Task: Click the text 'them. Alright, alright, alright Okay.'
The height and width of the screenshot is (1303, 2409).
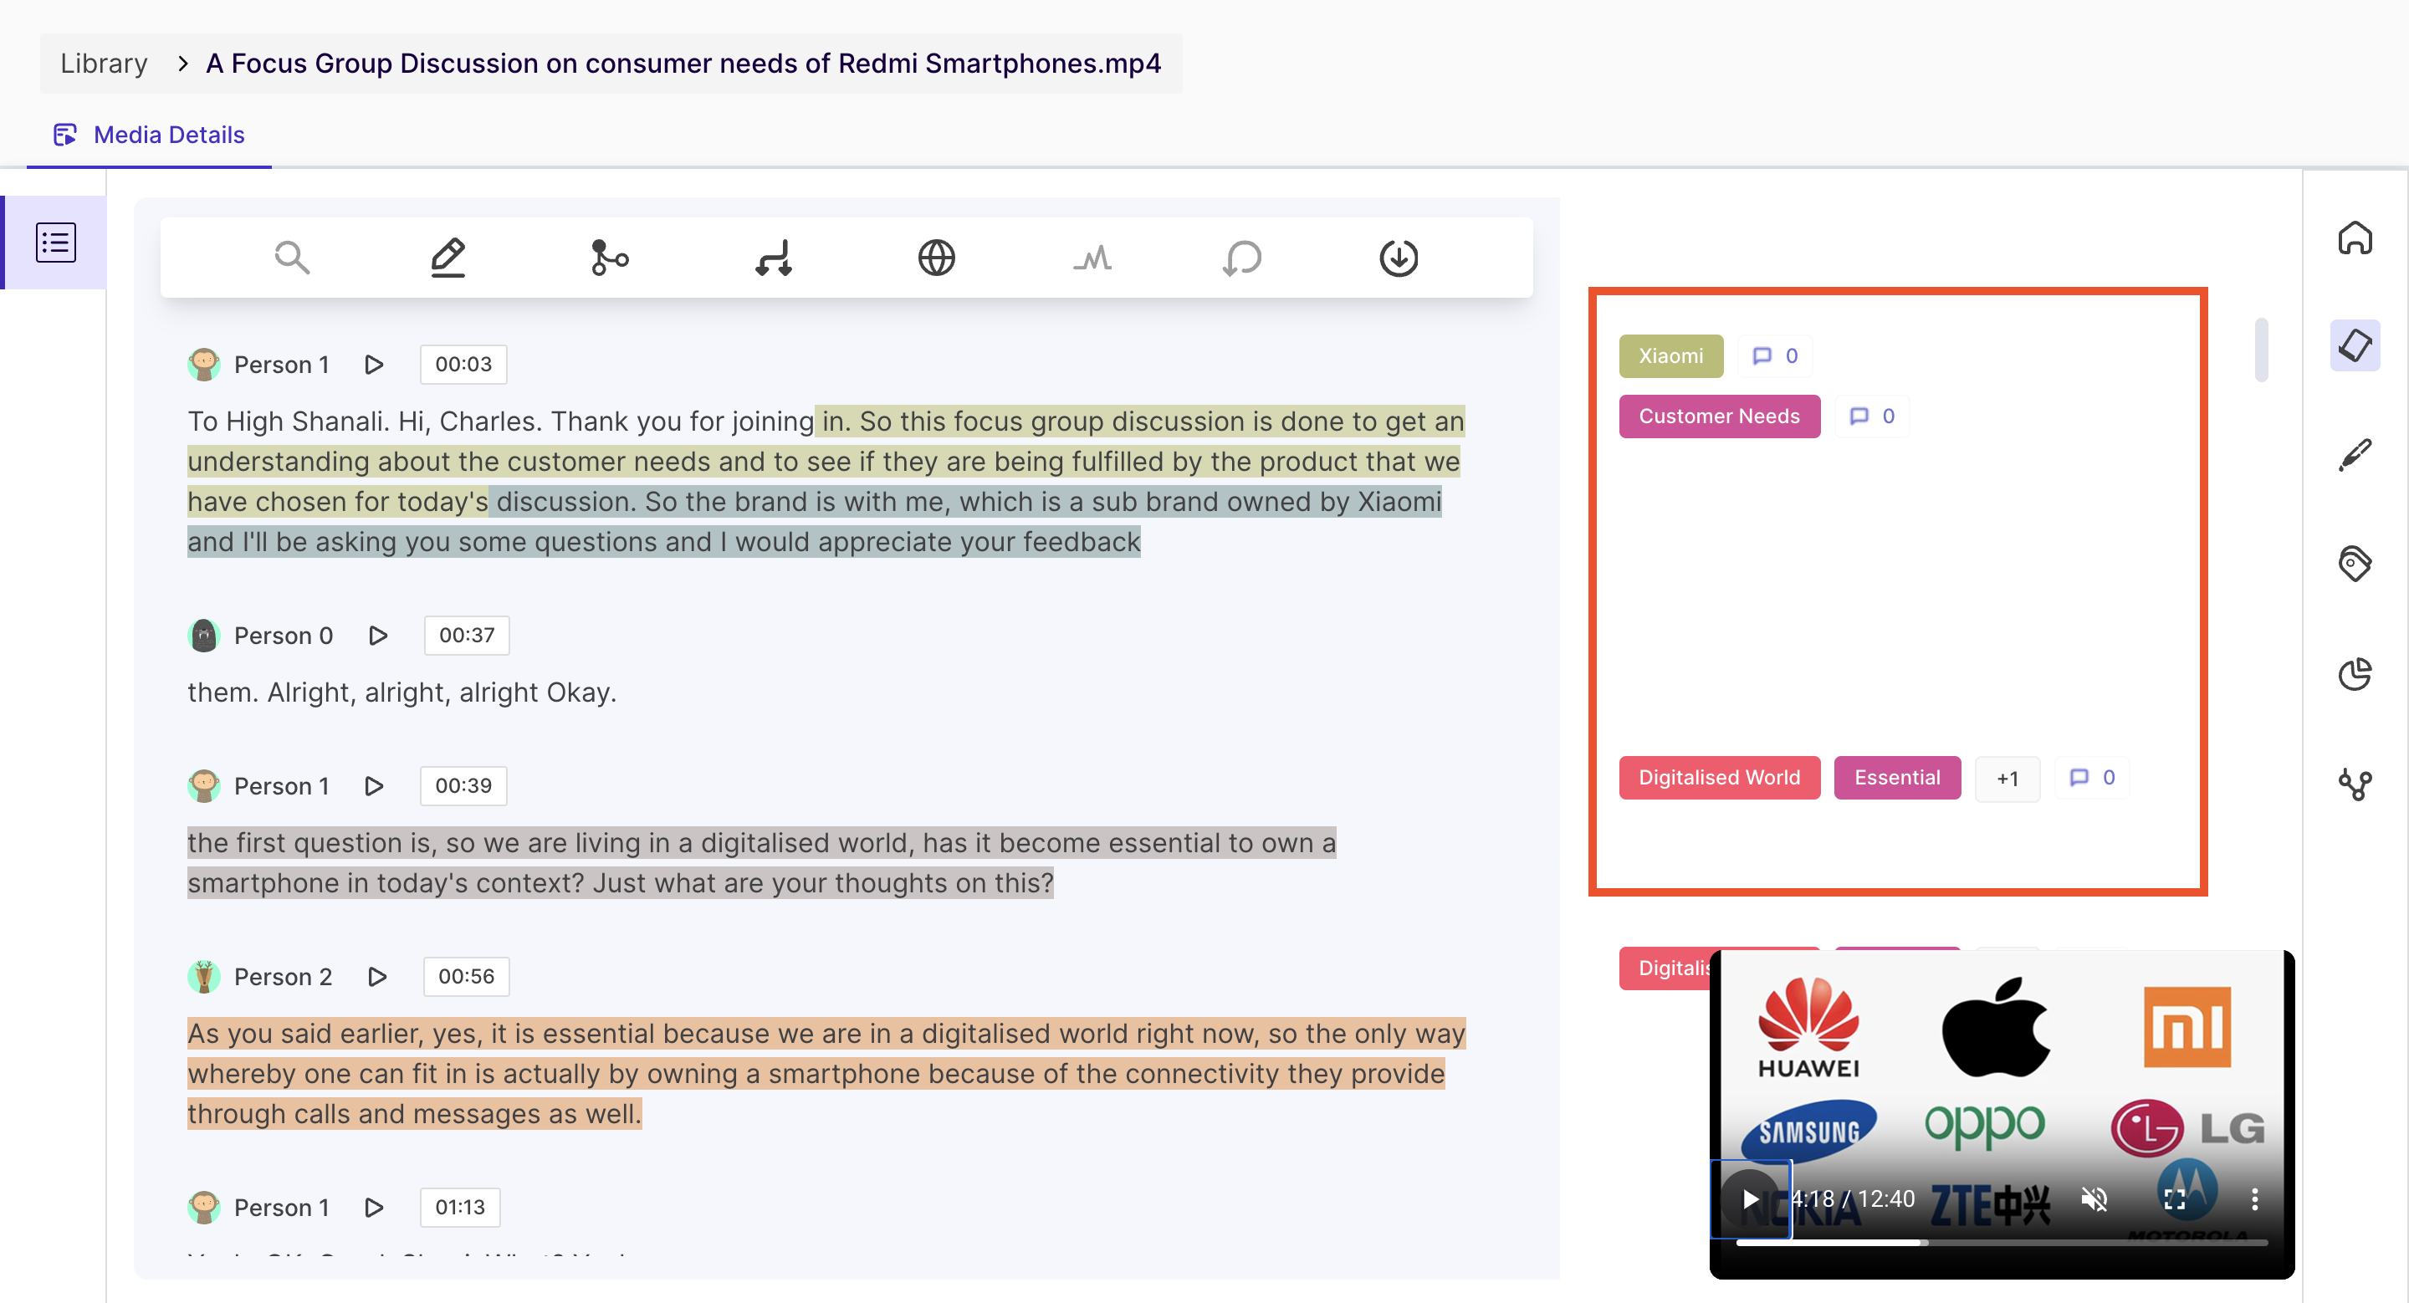Action: point(402,692)
